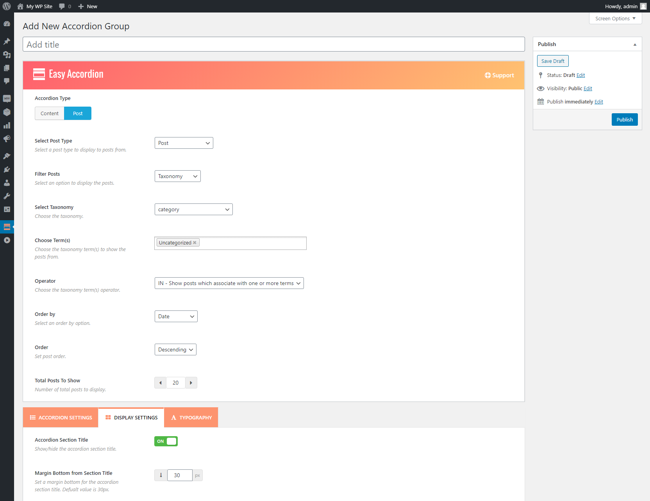This screenshot has width=650, height=501.
Task: Click the Save Draft button
Action: pos(553,61)
